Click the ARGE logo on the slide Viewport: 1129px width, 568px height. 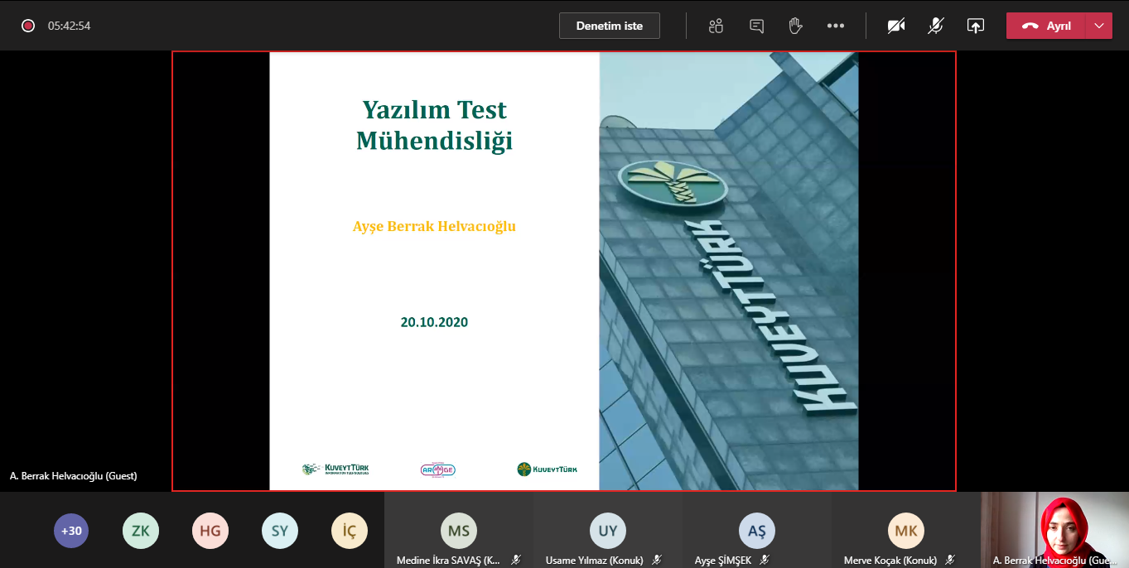point(437,469)
